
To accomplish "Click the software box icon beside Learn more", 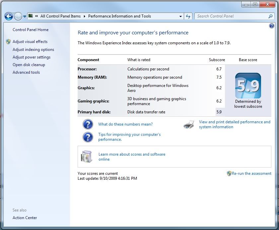I will point(87,156).
